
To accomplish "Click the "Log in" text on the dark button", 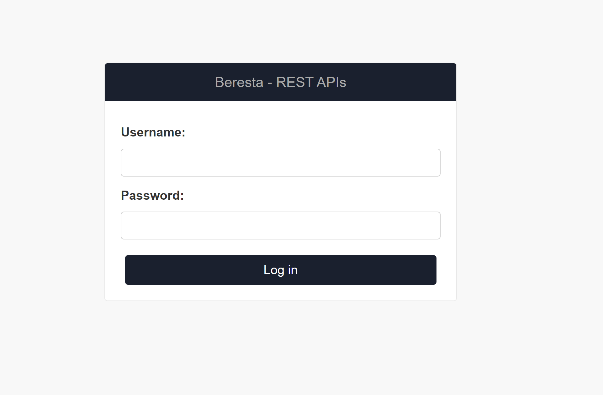I will tap(280, 270).
